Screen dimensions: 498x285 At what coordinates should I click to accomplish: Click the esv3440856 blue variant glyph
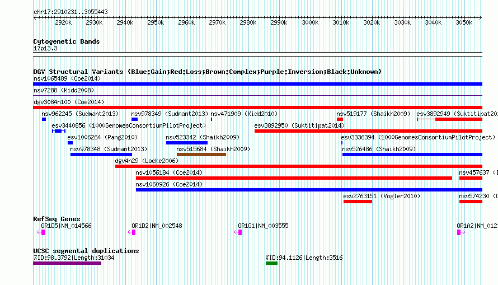pyautogui.click(x=59, y=131)
